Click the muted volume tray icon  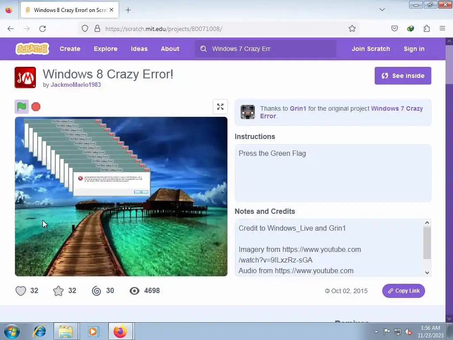(x=408, y=332)
